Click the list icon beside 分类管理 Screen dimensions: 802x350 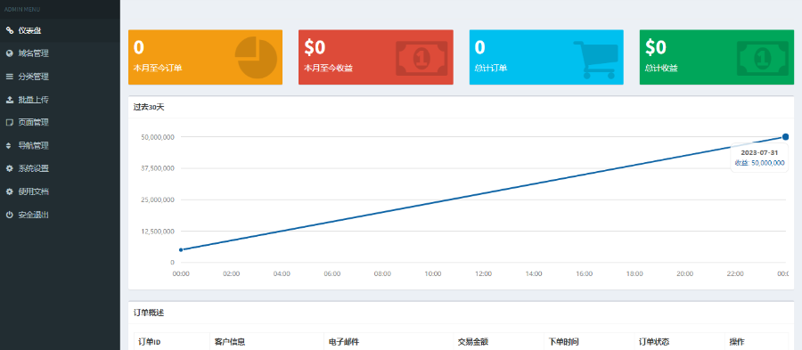click(9, 77)
